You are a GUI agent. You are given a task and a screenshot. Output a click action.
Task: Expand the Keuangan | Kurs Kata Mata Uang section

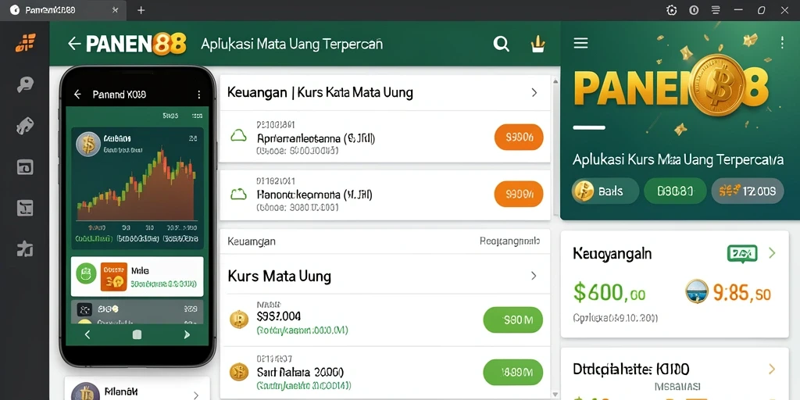coord(534,92)
